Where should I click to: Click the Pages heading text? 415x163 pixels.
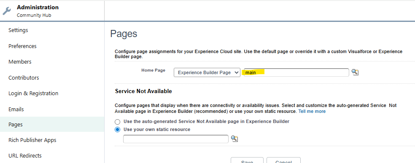pyautogui.click(x=124, y=34)
